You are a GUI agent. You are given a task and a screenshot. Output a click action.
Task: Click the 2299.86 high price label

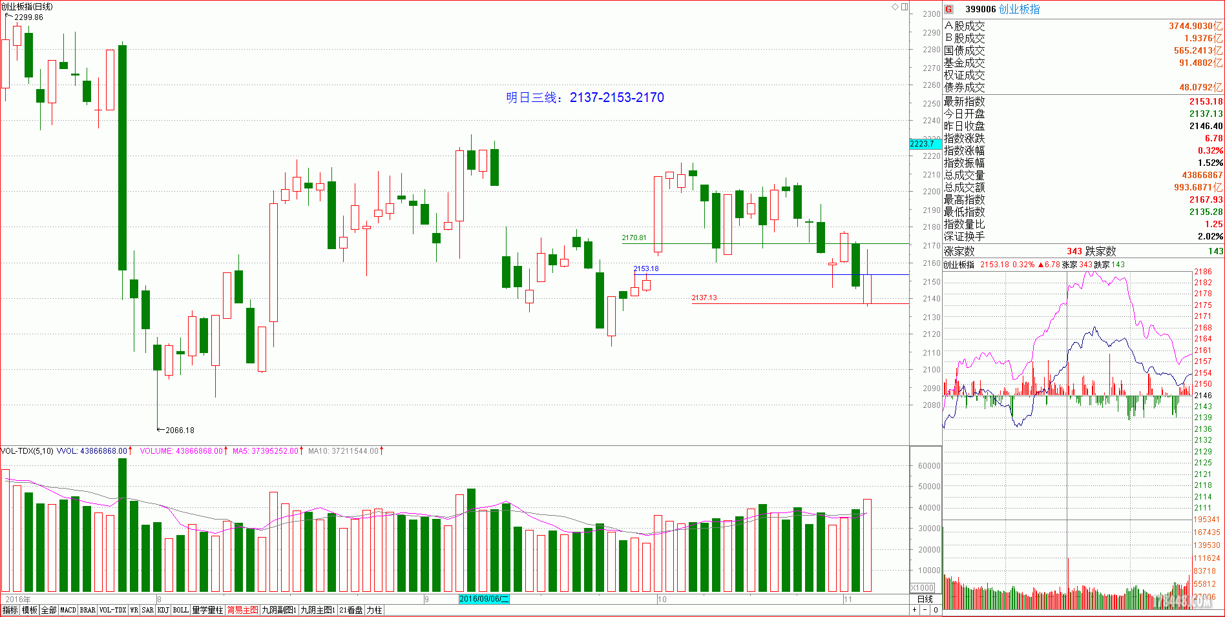tap(28, 17)
